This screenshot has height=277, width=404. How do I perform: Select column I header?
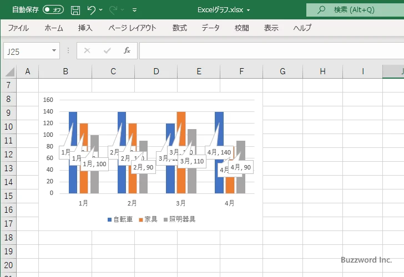pyautogui.click(x=363, y=71)
